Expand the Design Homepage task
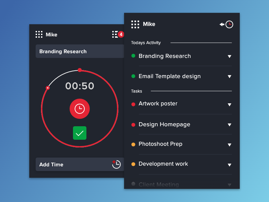269x202 pixels. 230,125
